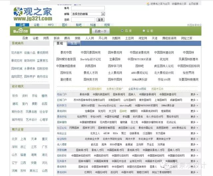
Task: Switch to the 知道 search tab
Action: (x=93, y=25)
